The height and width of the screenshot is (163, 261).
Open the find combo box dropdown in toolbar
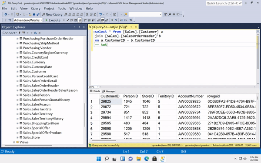coord(161,14)
